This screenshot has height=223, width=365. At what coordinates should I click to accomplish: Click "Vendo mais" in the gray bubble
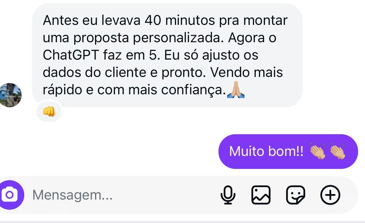(246, 73)
